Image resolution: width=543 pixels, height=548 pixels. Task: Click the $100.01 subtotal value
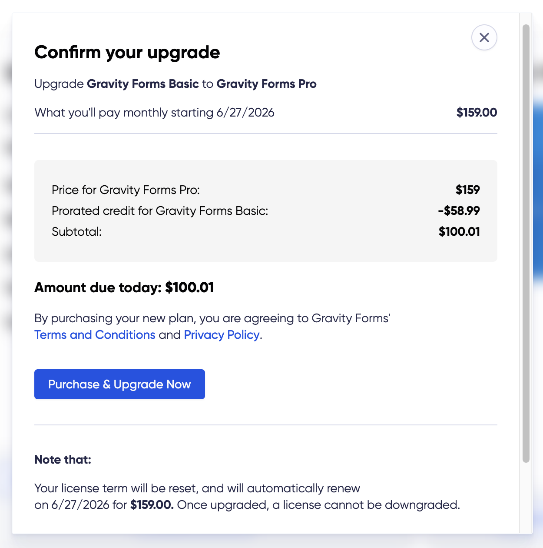click(459, 232)
